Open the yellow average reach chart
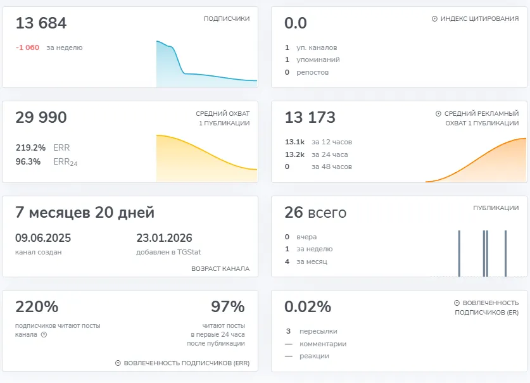The image size is (530, 383). tap(206, 158)
